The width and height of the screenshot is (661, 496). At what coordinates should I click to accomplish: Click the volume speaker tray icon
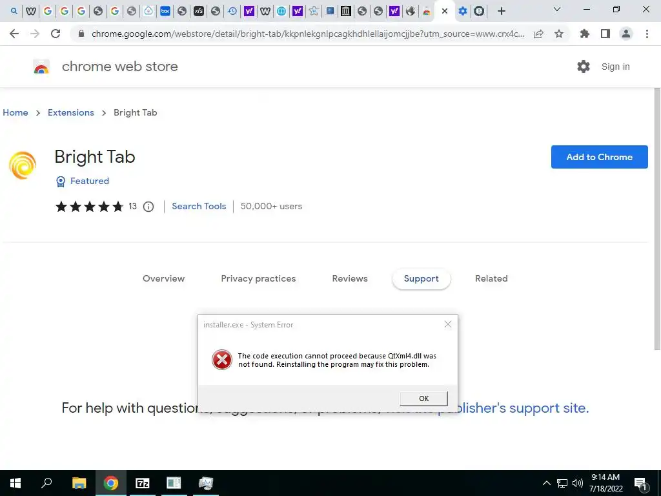click(578, 483)
